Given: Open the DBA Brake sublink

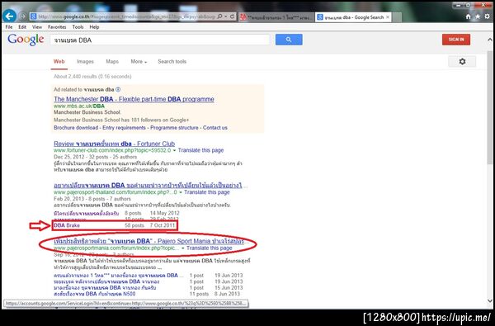Looking at the screenshot, I should 67,225.
